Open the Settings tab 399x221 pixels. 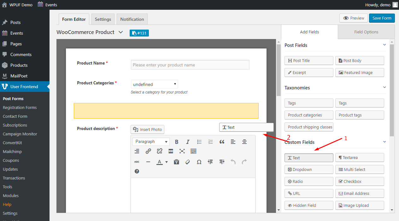point(103,19)
